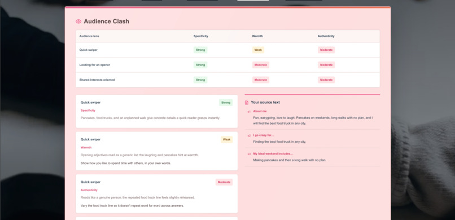Viewport: 455px width, 220px height.
Task: Click the Authenticity column header in the table
Action: 326,36
